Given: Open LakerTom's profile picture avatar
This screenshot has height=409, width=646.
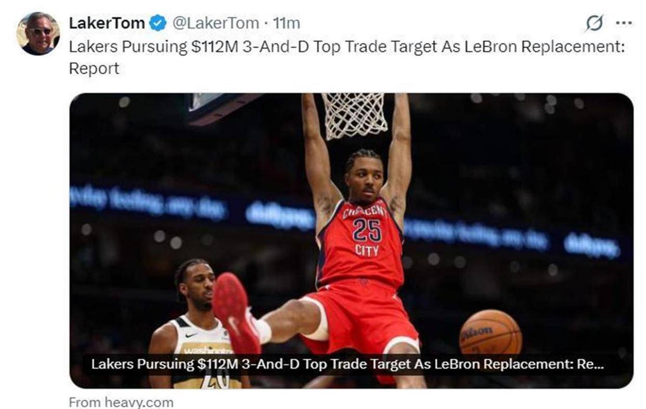Looking at the screenshot, I should pos(37,34).
